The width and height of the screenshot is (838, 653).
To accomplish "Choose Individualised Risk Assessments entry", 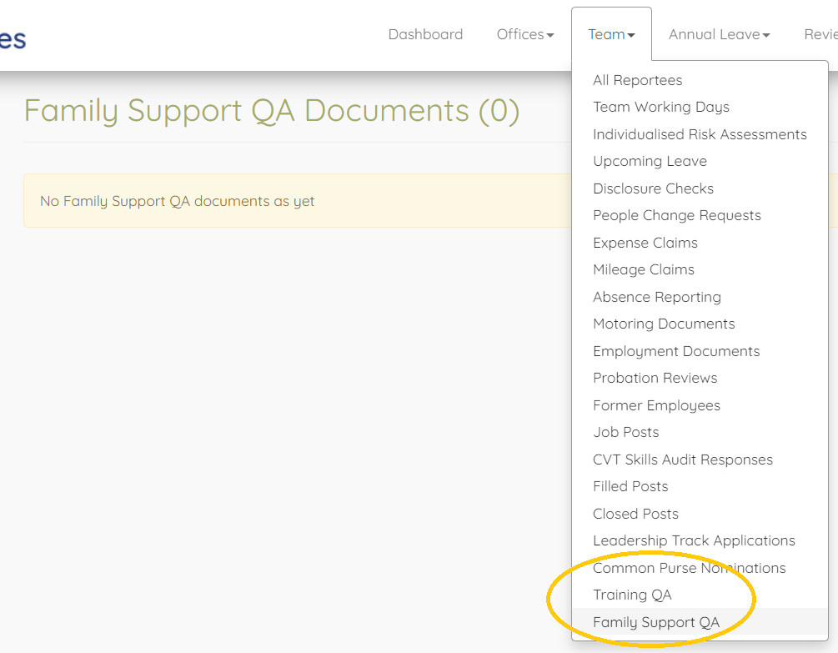I will pyautogui.click(x=700, y=134).
